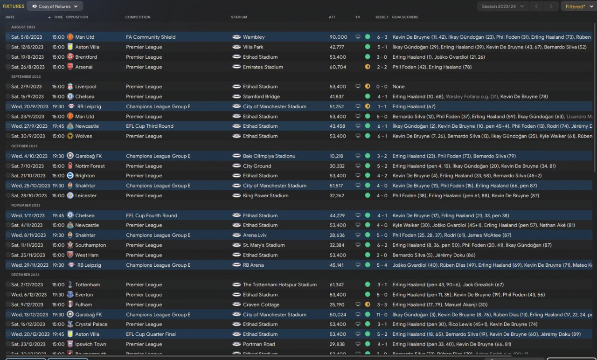
Task: Sort by the Date column header
Action: [10, 17]
